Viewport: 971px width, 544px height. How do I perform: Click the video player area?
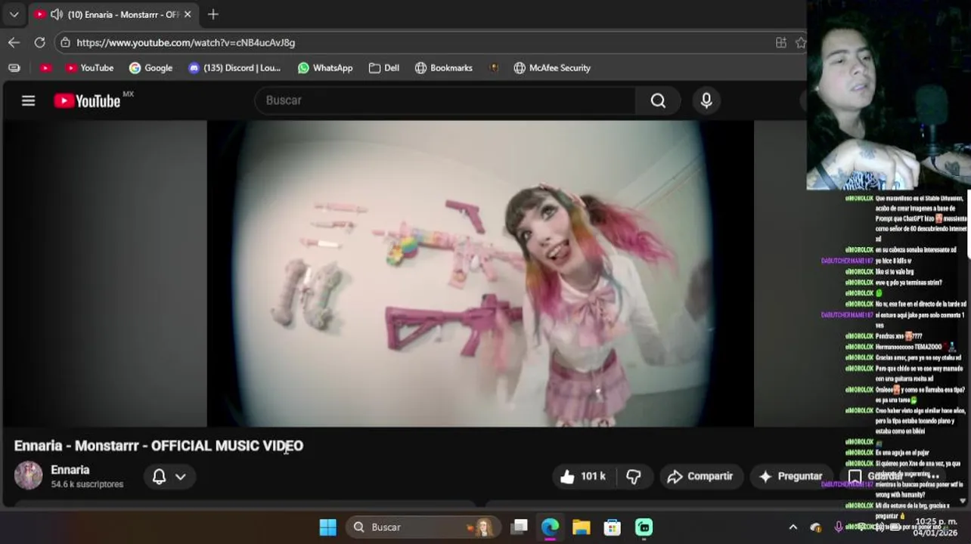(x=480, y=274)
